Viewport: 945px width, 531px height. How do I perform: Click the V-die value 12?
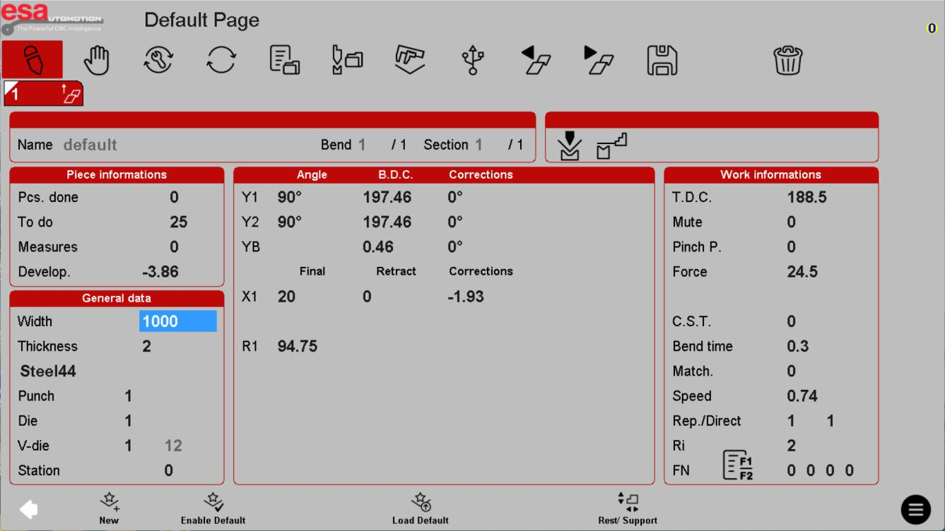coord(173,446)
